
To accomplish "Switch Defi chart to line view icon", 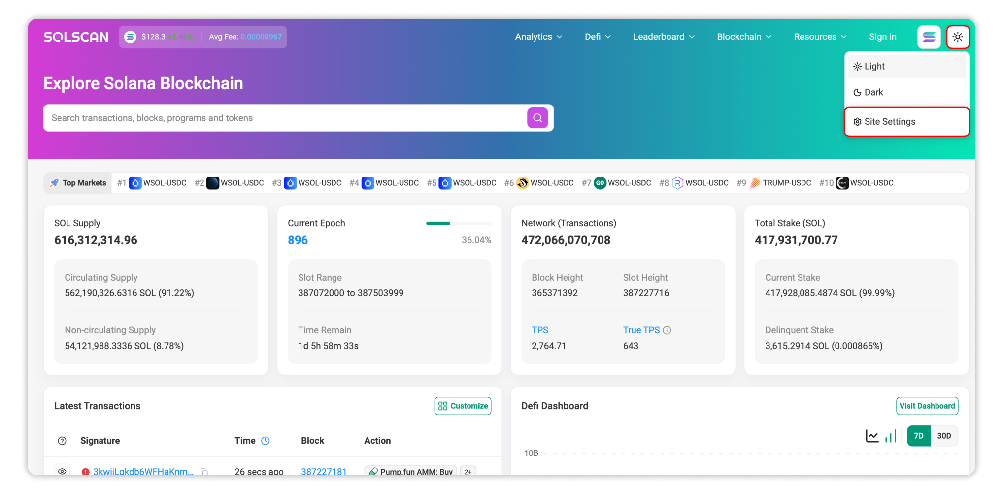I will click(872, 436).
